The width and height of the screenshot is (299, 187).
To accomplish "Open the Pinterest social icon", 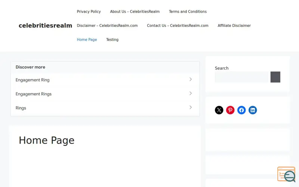I will coord(230,110).
